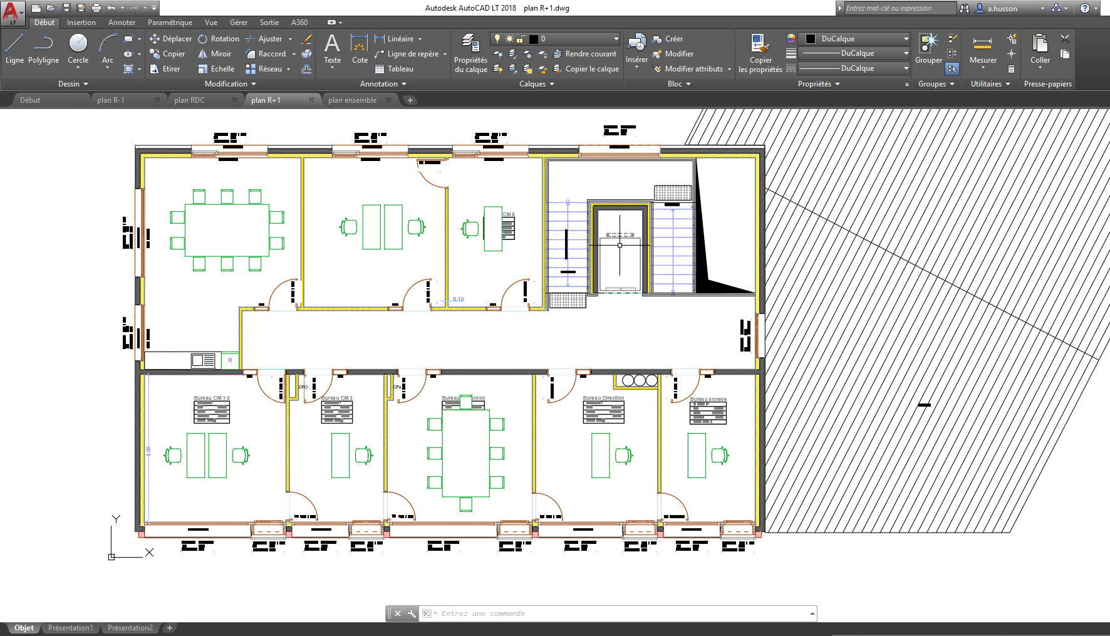The width and height of the screenshot is (1110, 636).
Task: Expand the Calques panel
Action: (537, 84)
